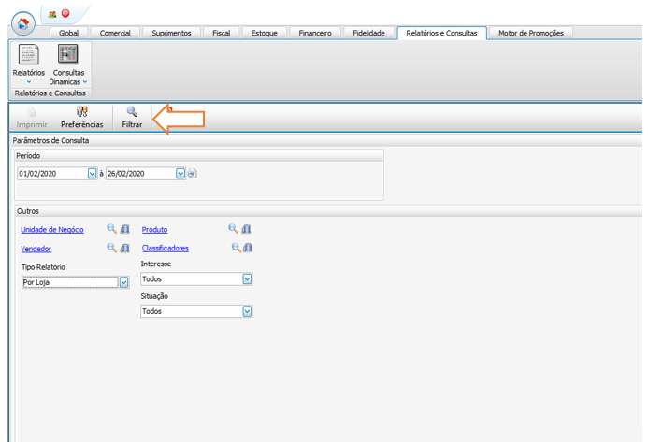Search Classificadores with its magnifier icon

click(x=236, y=248)
